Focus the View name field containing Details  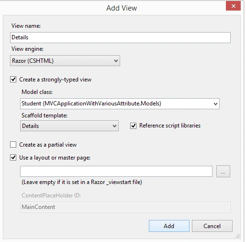(120, 37)
